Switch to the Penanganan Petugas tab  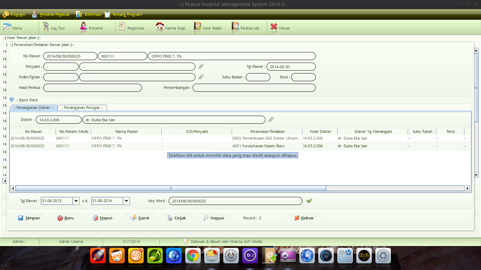[x=82, y=108]
